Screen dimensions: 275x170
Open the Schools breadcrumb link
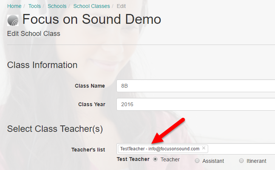coord(57,6)
